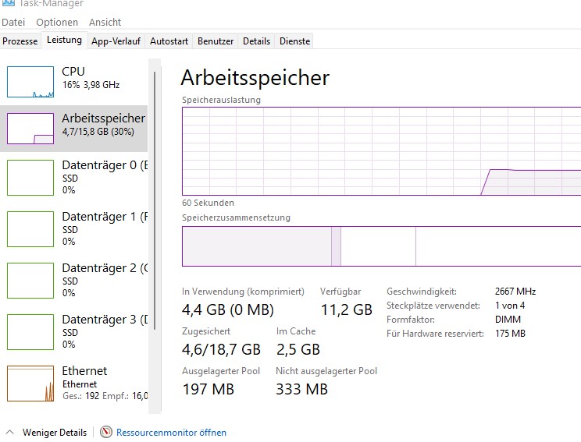Click the Ressourcenmonitor öffnen link
581x442 pixels.
pyautogui.click(x=171, y=432)
